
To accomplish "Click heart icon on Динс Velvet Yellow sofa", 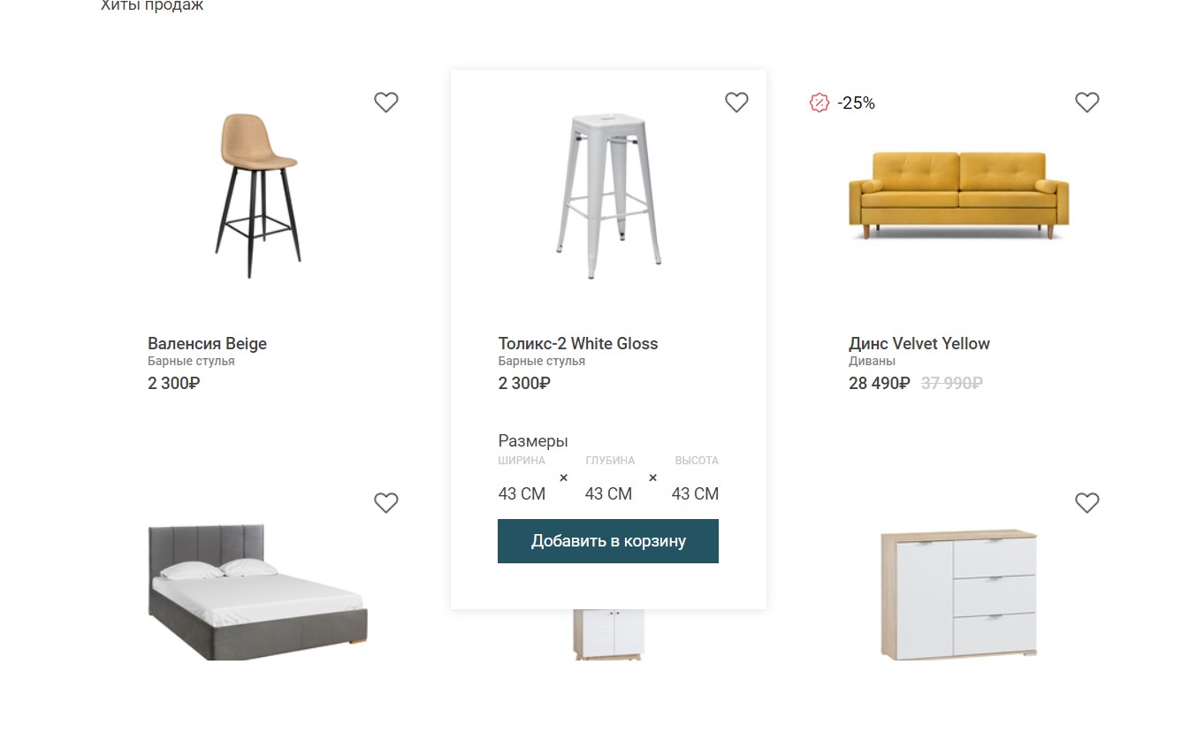I will pos(1086,103).
